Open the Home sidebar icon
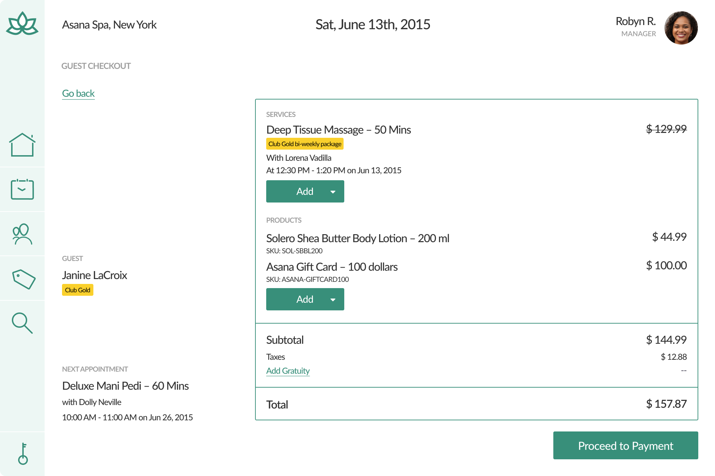Image resolution: width=715 pixels, height=476 pixels. click(22, 145)
